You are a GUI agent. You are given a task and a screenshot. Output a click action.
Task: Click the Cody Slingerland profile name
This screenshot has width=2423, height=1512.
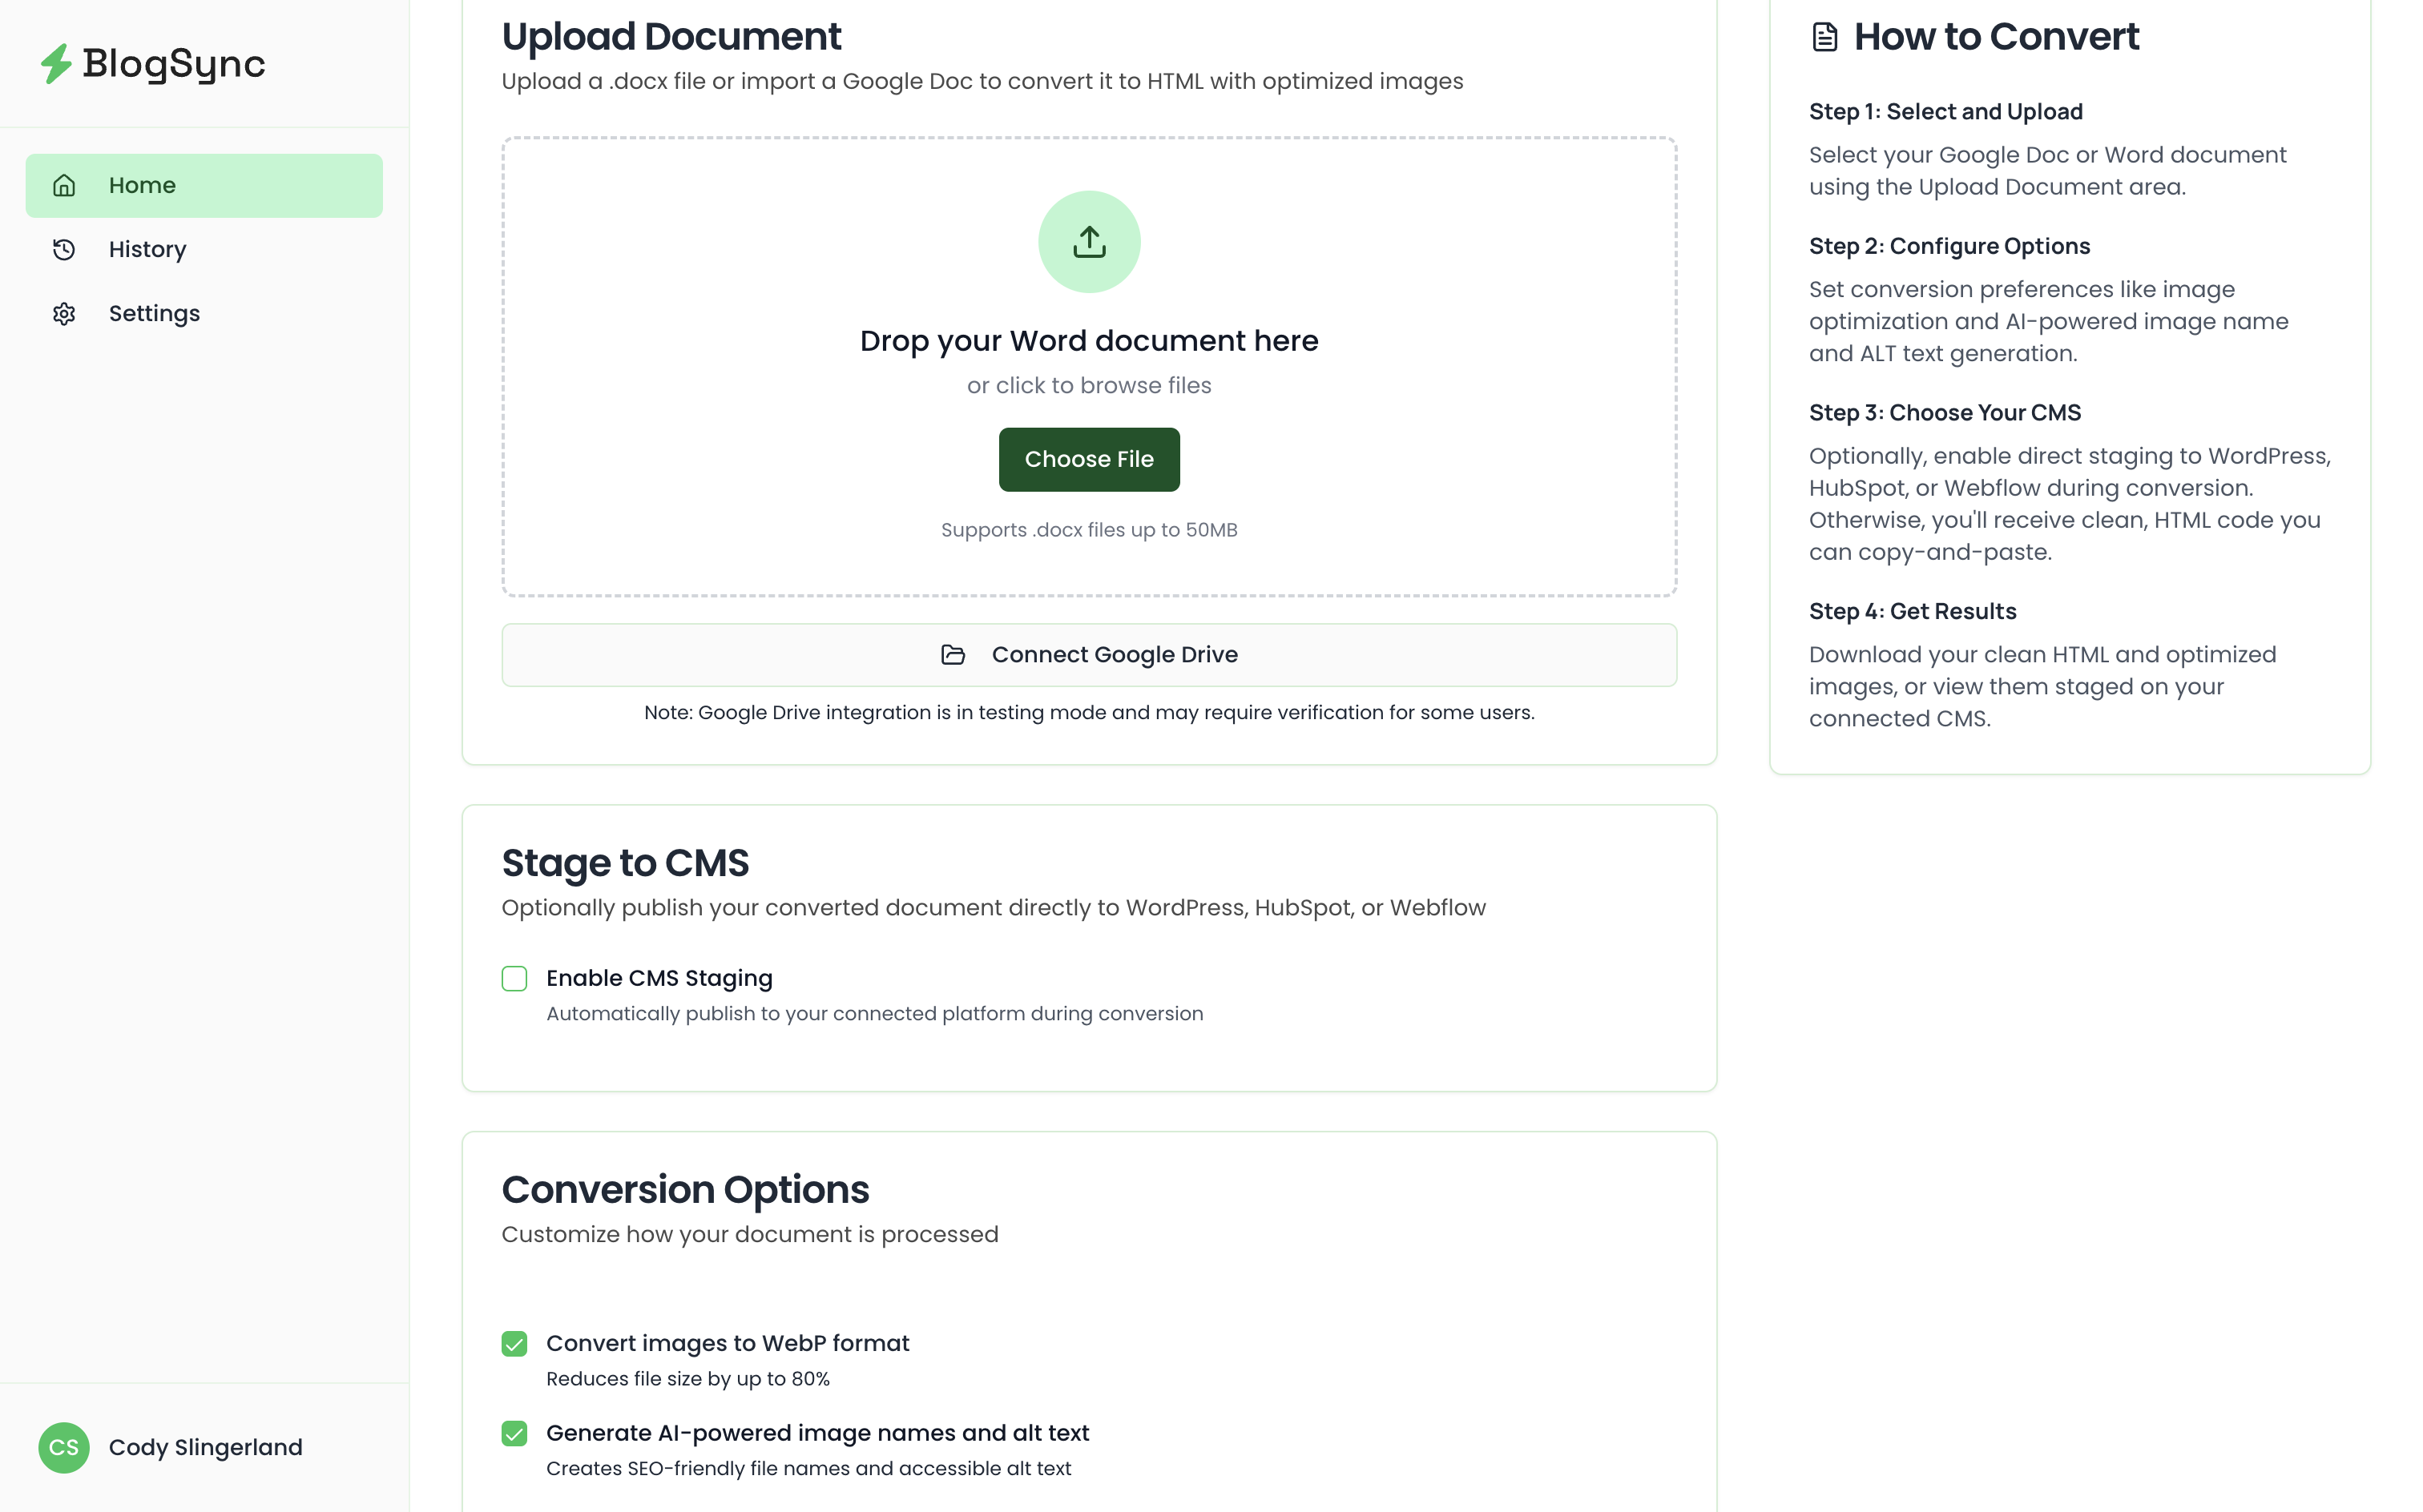205,1447
